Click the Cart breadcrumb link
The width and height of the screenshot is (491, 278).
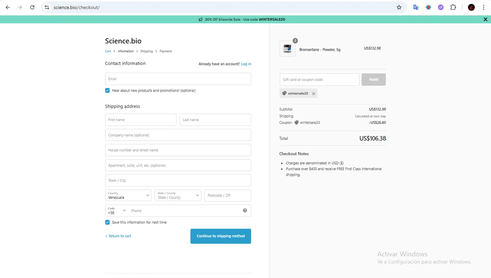108,51
